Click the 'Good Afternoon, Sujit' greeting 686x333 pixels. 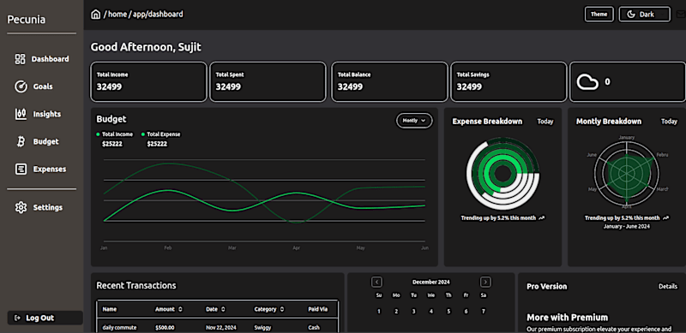(146, 47)
